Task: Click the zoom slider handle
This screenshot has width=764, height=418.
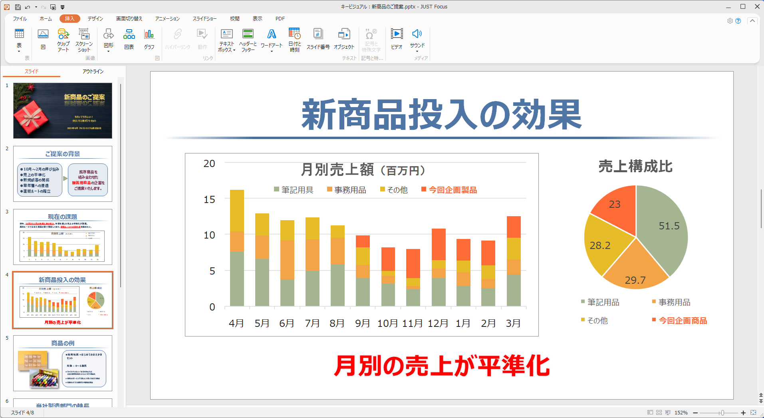Action: pyautogui.click(x=722, y=413)
